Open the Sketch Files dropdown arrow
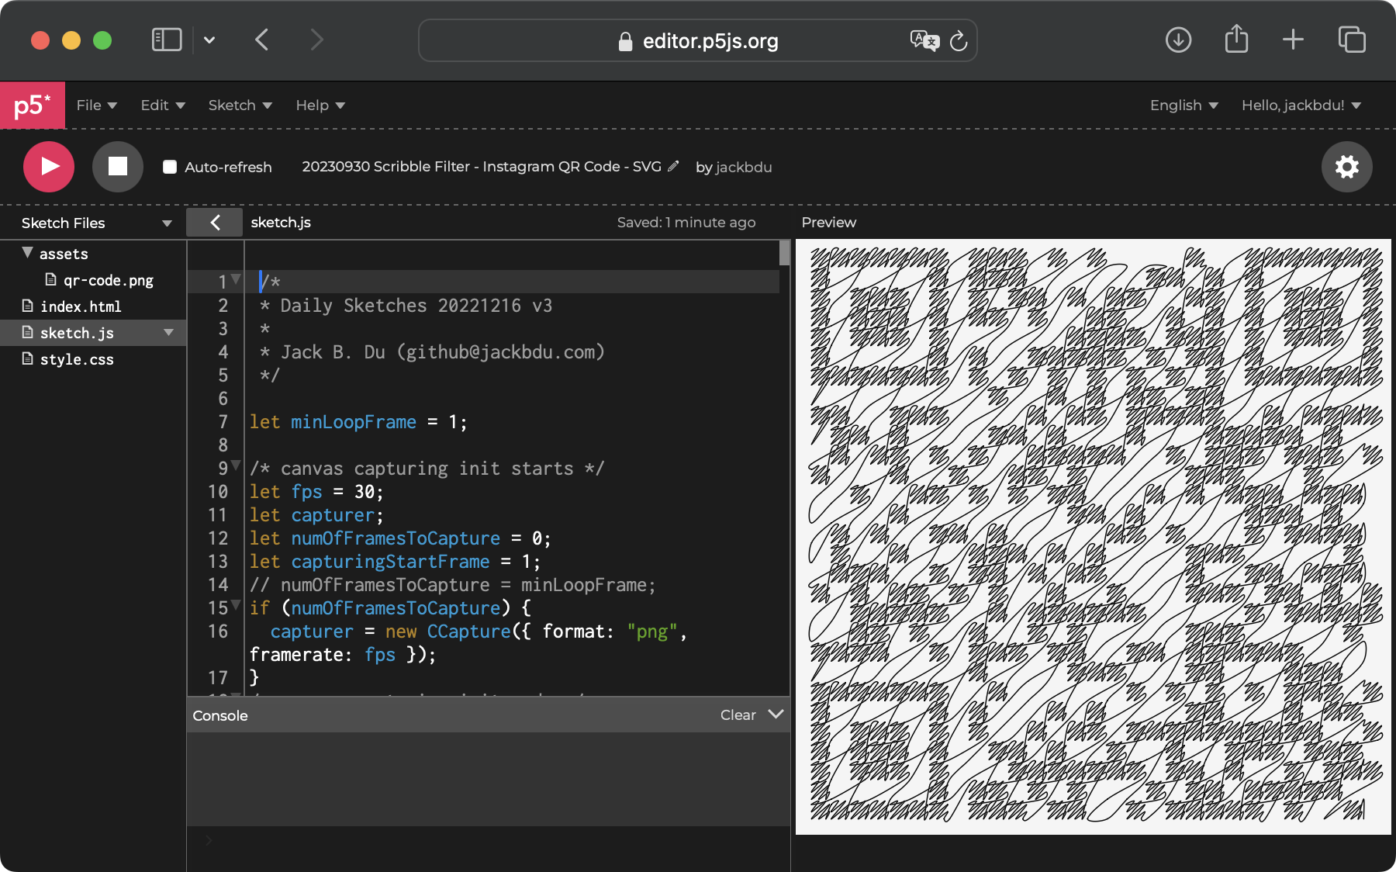Image resolution: width=1396 pixels, height=872 pixels. (x=167, y=223)
